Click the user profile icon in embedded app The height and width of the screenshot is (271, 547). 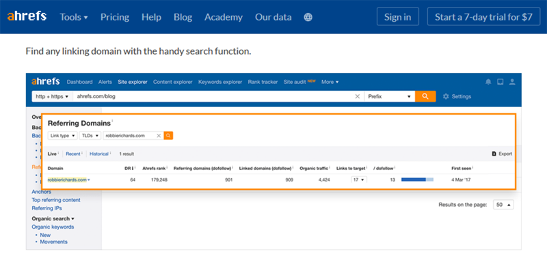512,82
